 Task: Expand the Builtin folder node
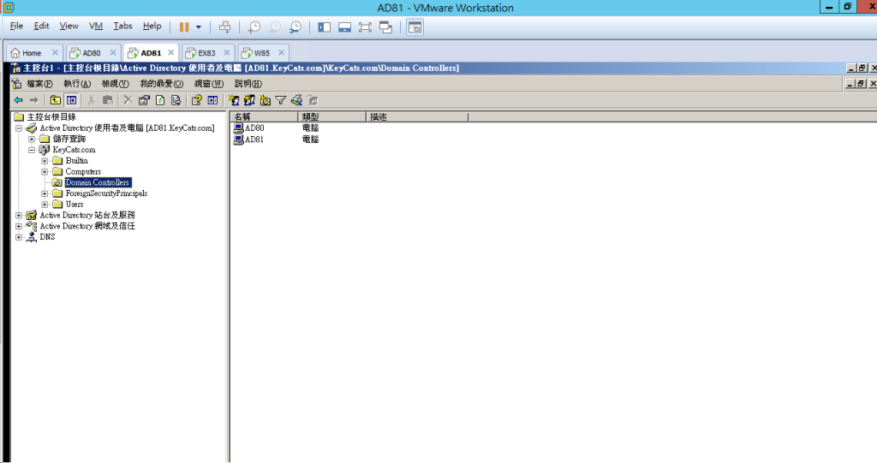point(45,161)
